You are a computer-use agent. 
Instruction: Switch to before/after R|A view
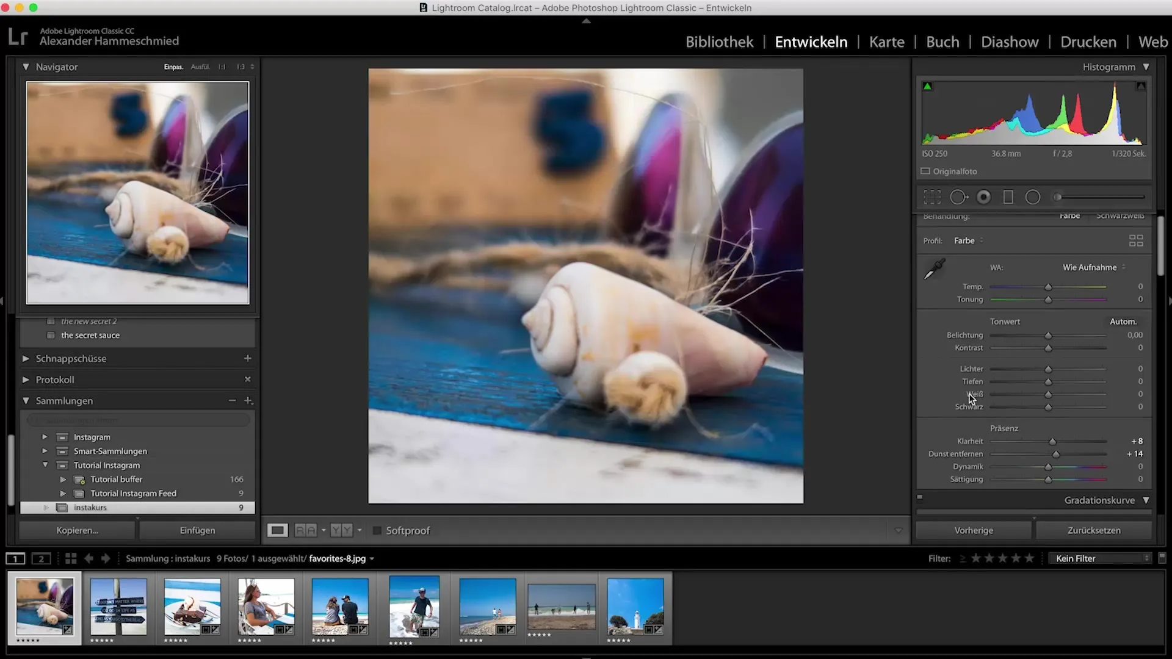(306, 530)
